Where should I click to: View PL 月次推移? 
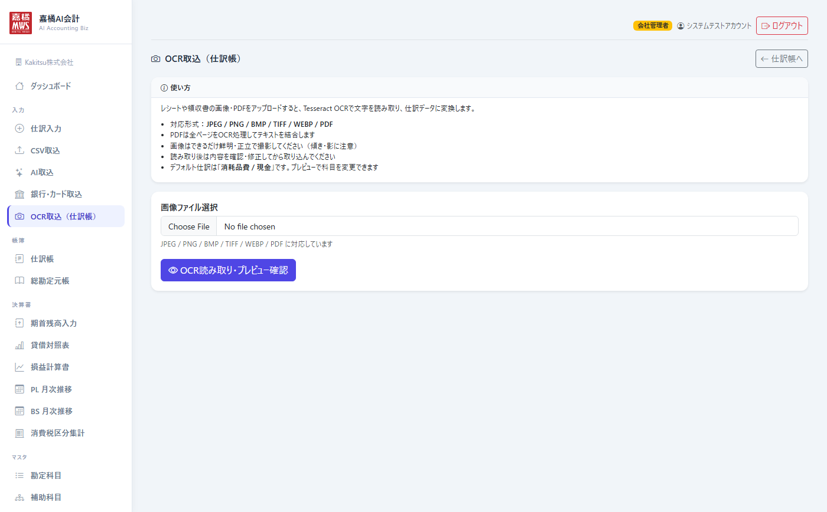coord(66,389)
